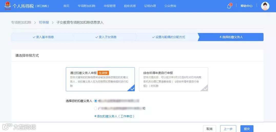Select the first withholding agent radio button
This screenshot has height=132, width=276.
[x=96, y=101]
